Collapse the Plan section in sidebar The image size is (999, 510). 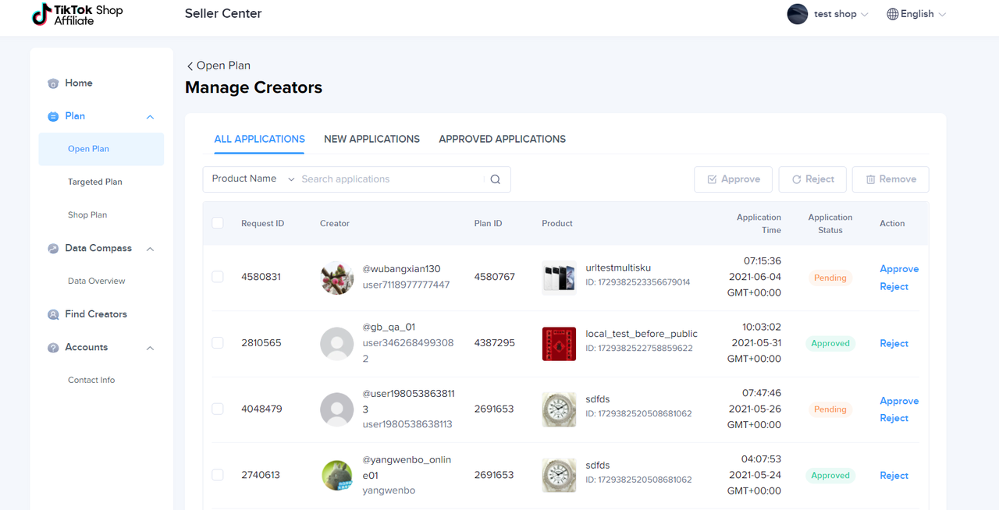[x=150, y=117]
